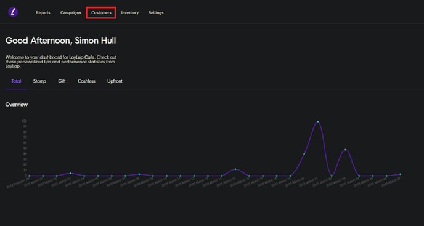This screenshot has height=226, width=424.
Task: Click the 'Good Afternoon, Simon Hull' greeting
Action: [x=60, y=41]
